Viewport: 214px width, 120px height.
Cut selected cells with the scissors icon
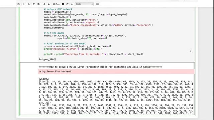pos(29,4)
